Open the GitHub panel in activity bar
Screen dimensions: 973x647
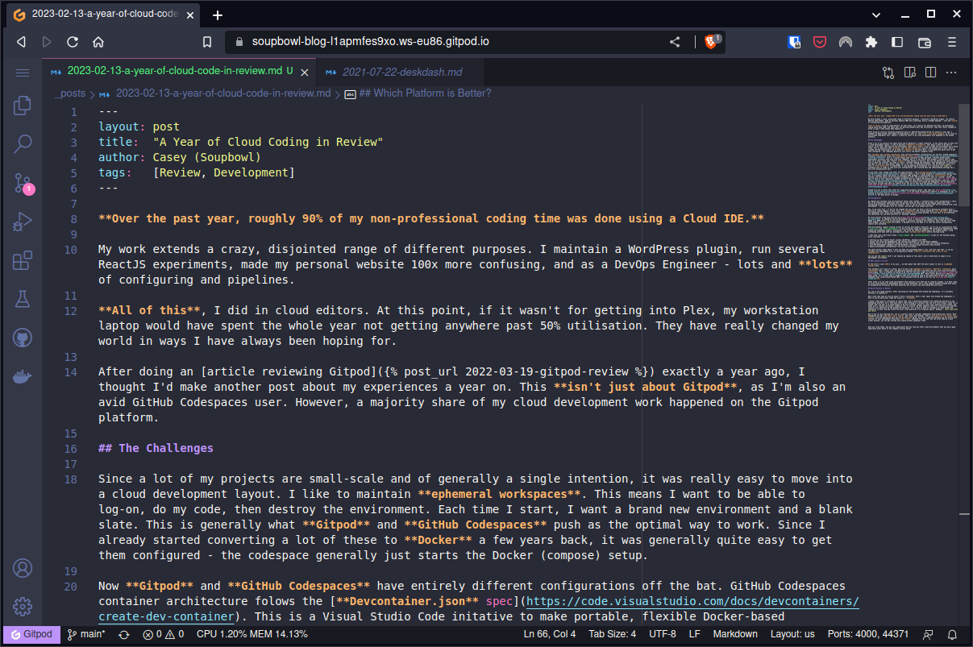pos(23,338)
